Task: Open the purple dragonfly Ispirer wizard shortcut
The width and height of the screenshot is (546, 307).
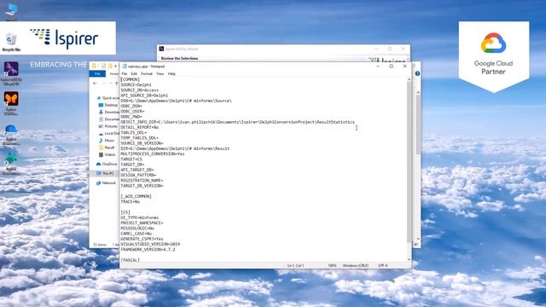Action: click(11, 73)
